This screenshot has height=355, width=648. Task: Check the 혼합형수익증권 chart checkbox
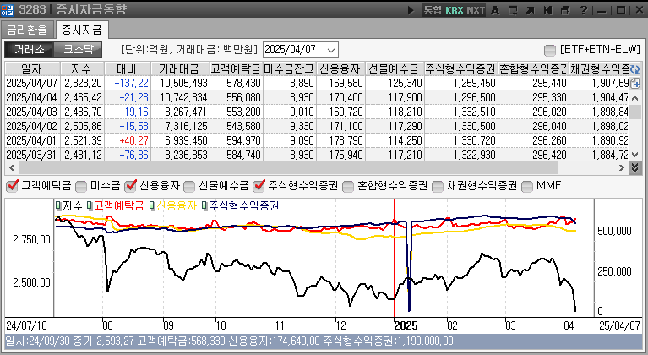[348, 187]
